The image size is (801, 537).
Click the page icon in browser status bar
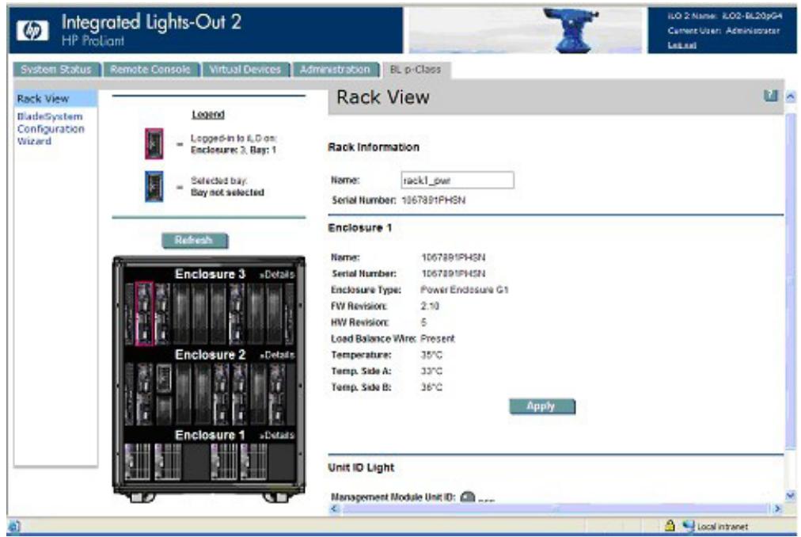tap(13, 526)
